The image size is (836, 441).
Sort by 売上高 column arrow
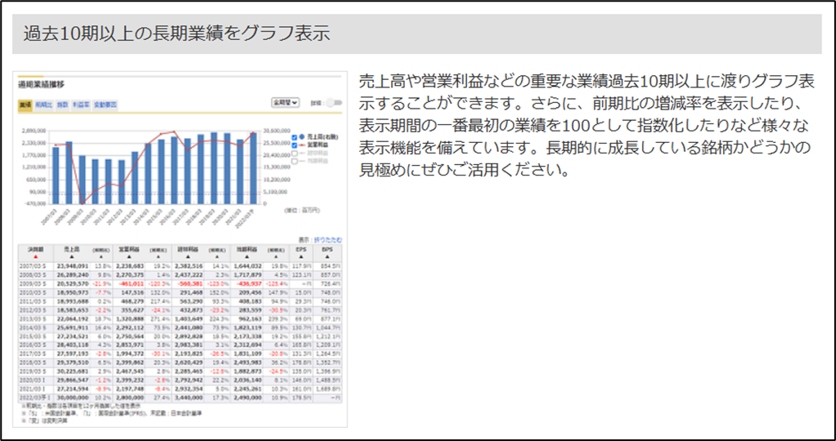coord(71,256)
